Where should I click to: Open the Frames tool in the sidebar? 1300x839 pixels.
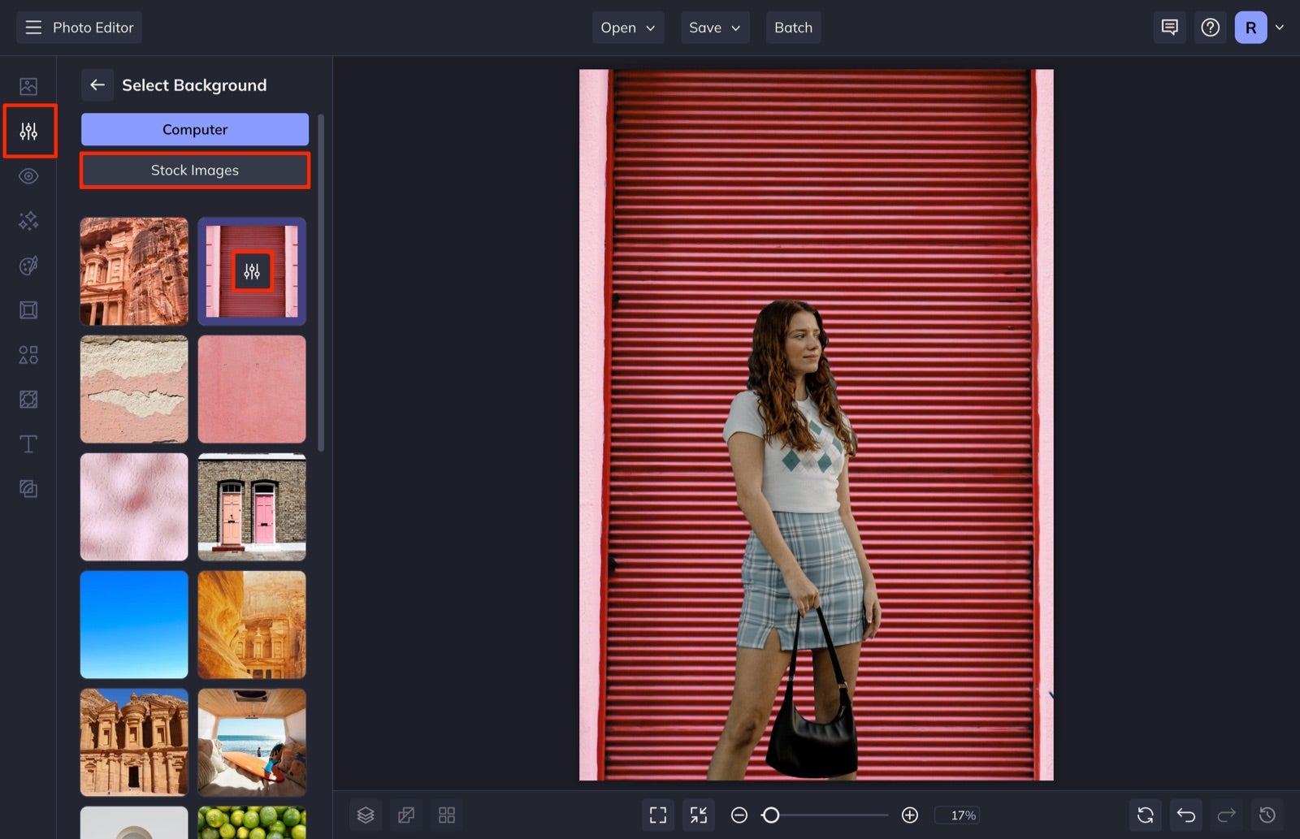tap(28, 309)
